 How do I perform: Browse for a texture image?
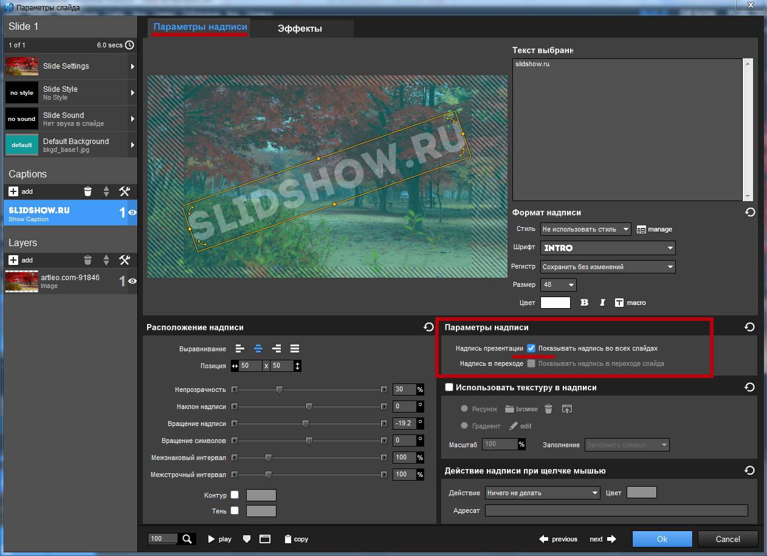coord(522,409)
